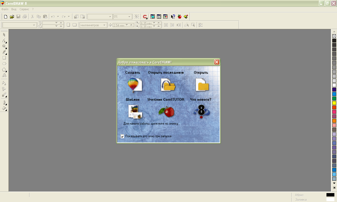Pick the white swatch in color palette

[334, 85]
